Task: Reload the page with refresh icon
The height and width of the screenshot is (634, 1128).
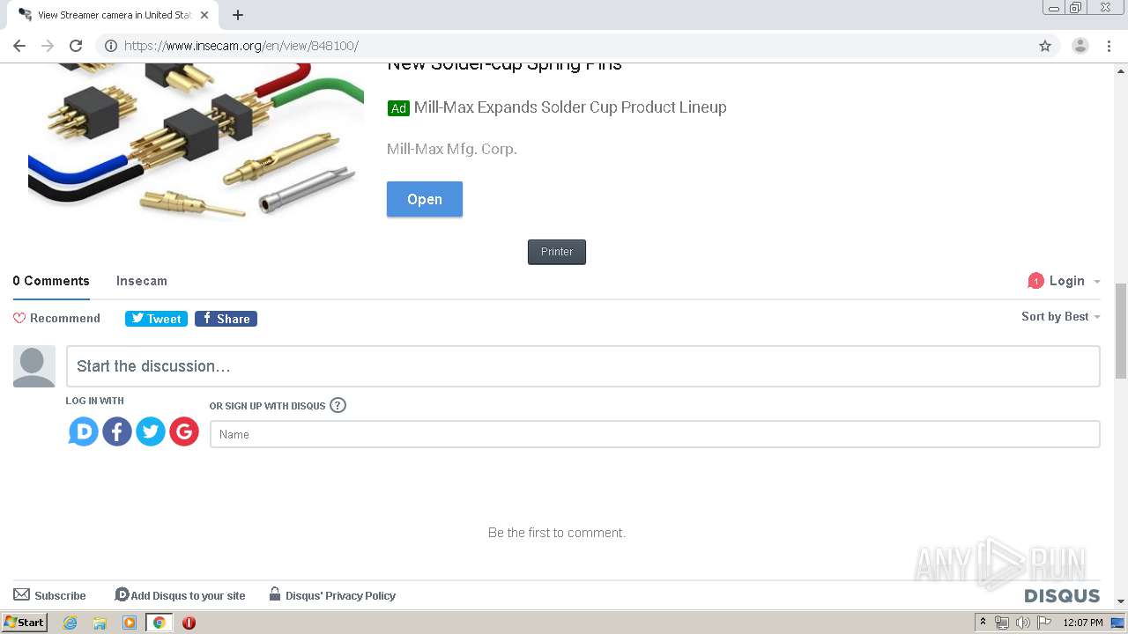Action: point(76,46)
